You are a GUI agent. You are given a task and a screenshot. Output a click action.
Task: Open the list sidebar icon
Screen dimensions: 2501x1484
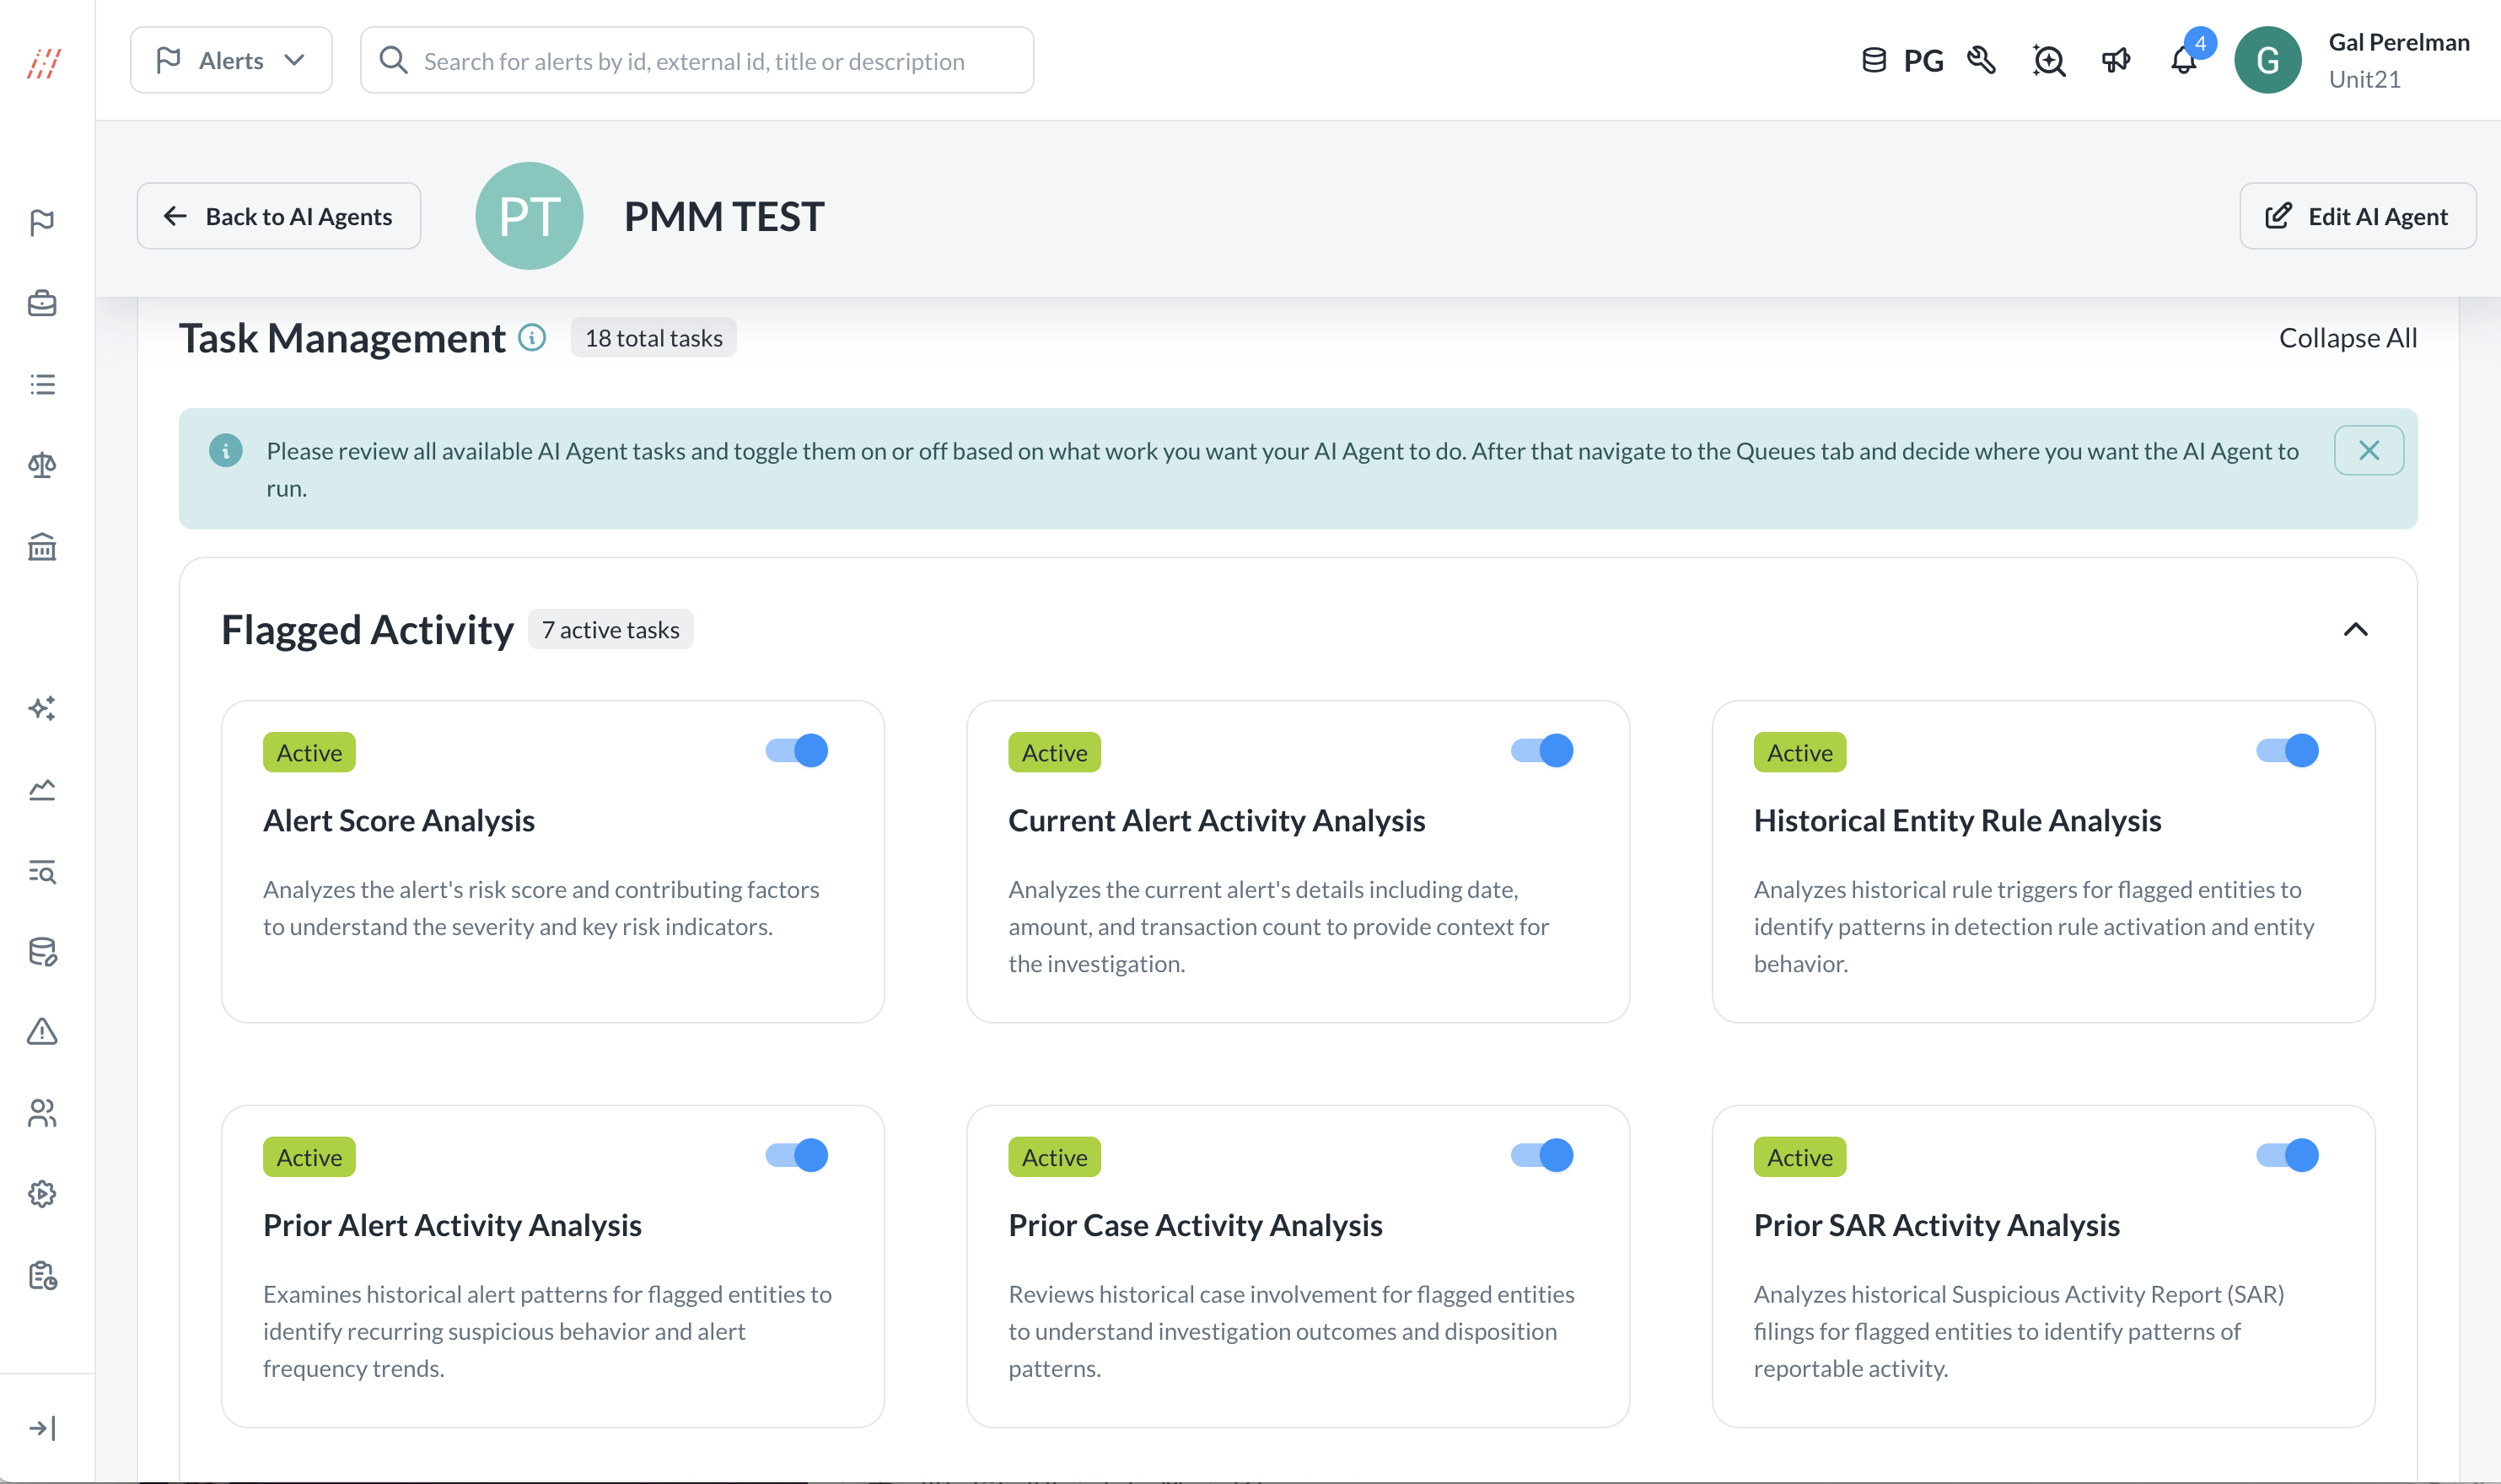pos(42,384)
